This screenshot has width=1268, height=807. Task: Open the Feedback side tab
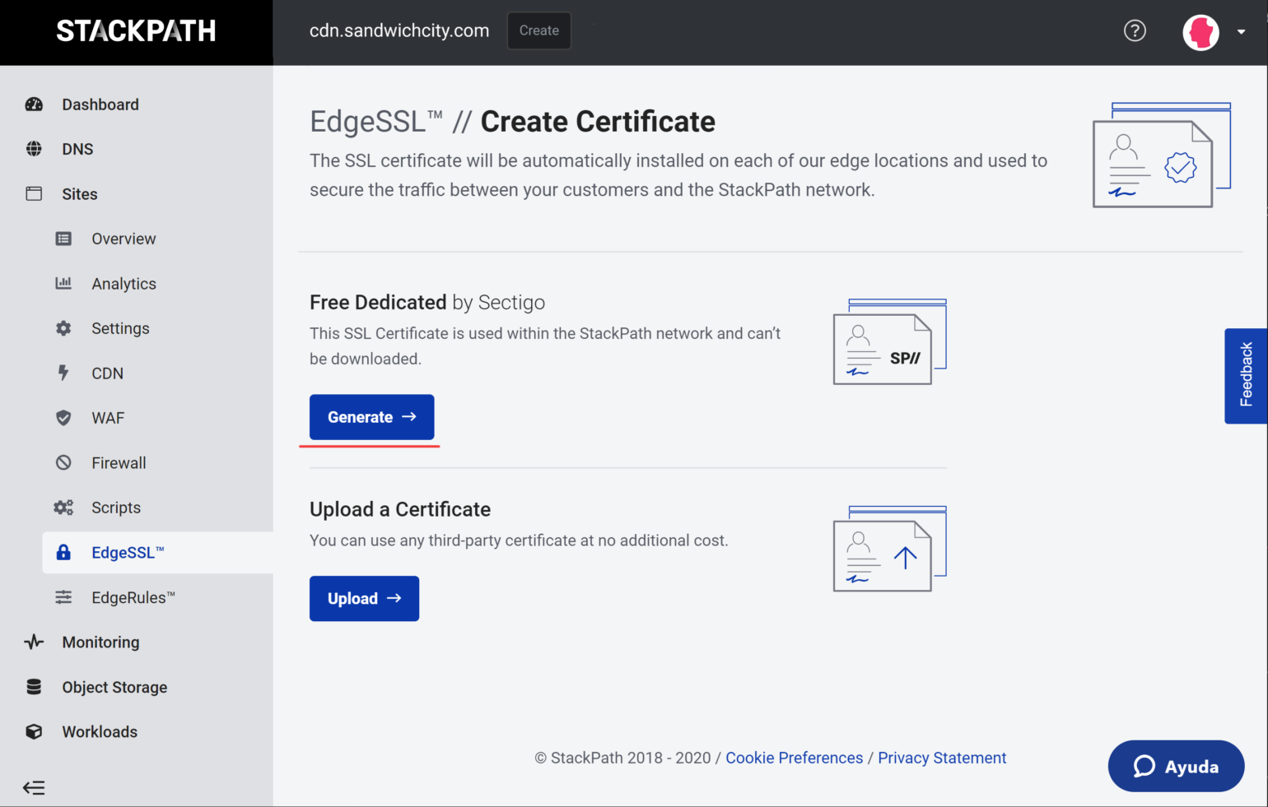[1246, 376]
